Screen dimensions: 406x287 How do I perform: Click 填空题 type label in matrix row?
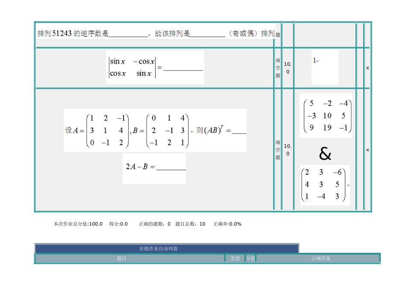[278, 150]
